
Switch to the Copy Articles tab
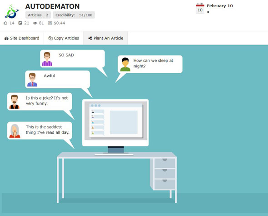pyautogui.click(x=64, y=38)
